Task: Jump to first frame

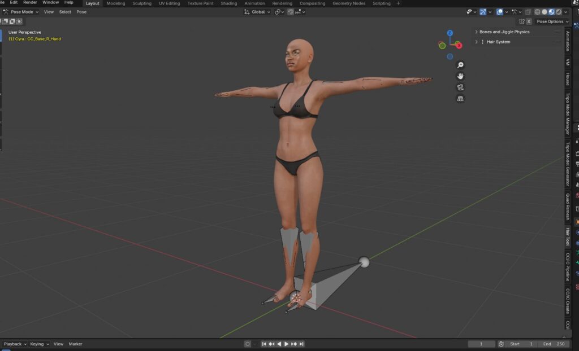Action: (x=264, y=344)
